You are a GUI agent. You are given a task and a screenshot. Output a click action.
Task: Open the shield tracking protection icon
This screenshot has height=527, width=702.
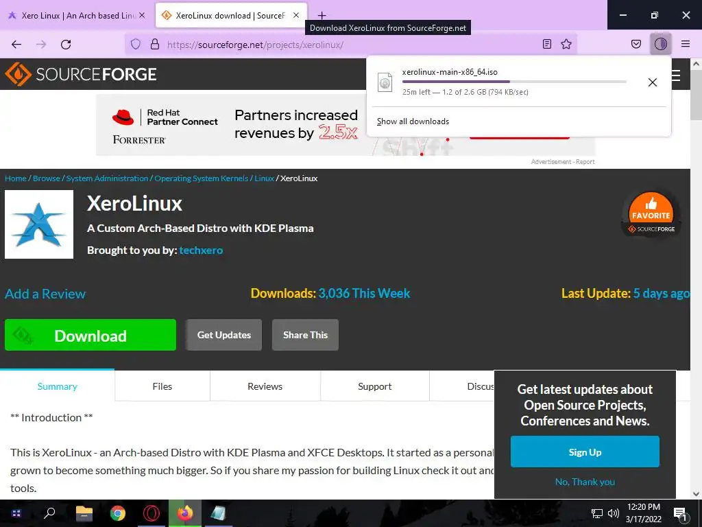tap(136, 44)
